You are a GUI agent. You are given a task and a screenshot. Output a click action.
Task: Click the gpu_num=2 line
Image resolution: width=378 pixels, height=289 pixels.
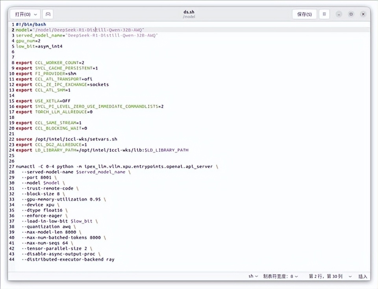click(x=28, y=41)
